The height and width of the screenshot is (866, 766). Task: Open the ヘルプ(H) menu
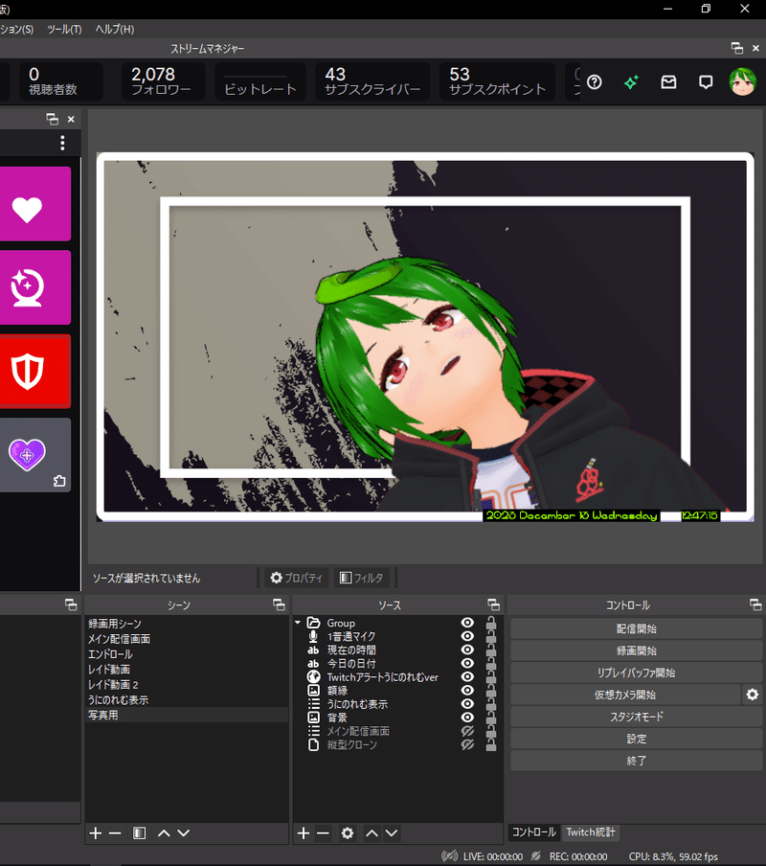[x=115, y=30]
